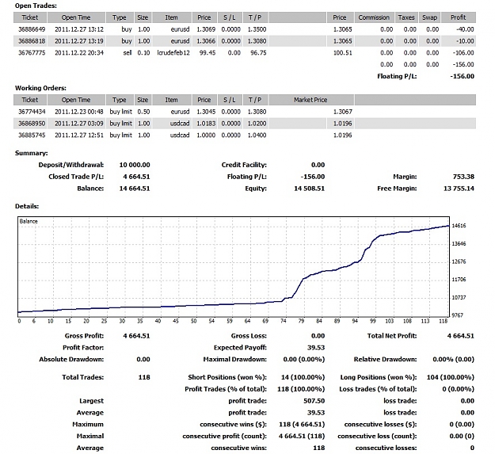Viewport: 495px width, 454px height.
Task: Click the 9767 axis label on the chart
Action: (458, 315)
